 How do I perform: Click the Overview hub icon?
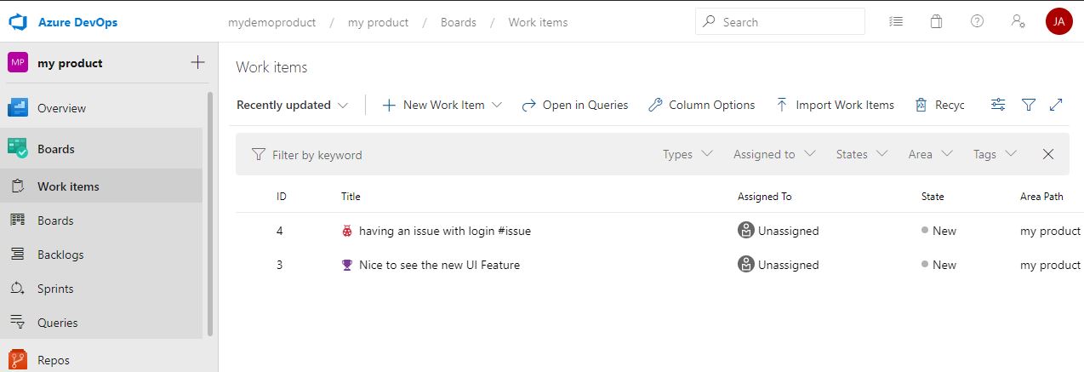point(18,108)
